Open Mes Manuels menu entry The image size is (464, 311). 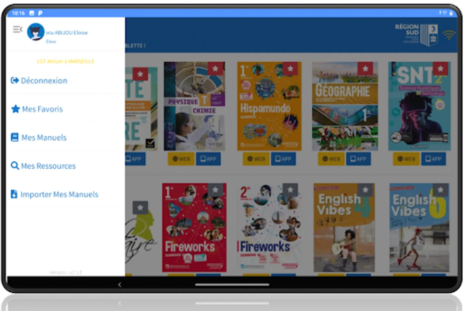(x=39, y=138)
